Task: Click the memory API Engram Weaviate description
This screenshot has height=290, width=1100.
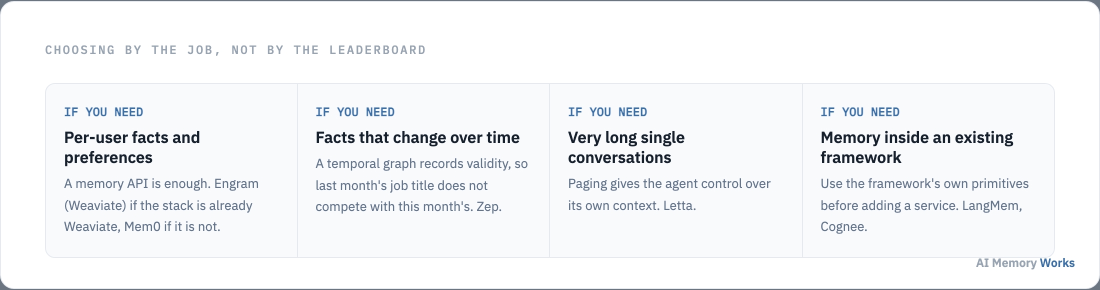Action: click(161, 205)
